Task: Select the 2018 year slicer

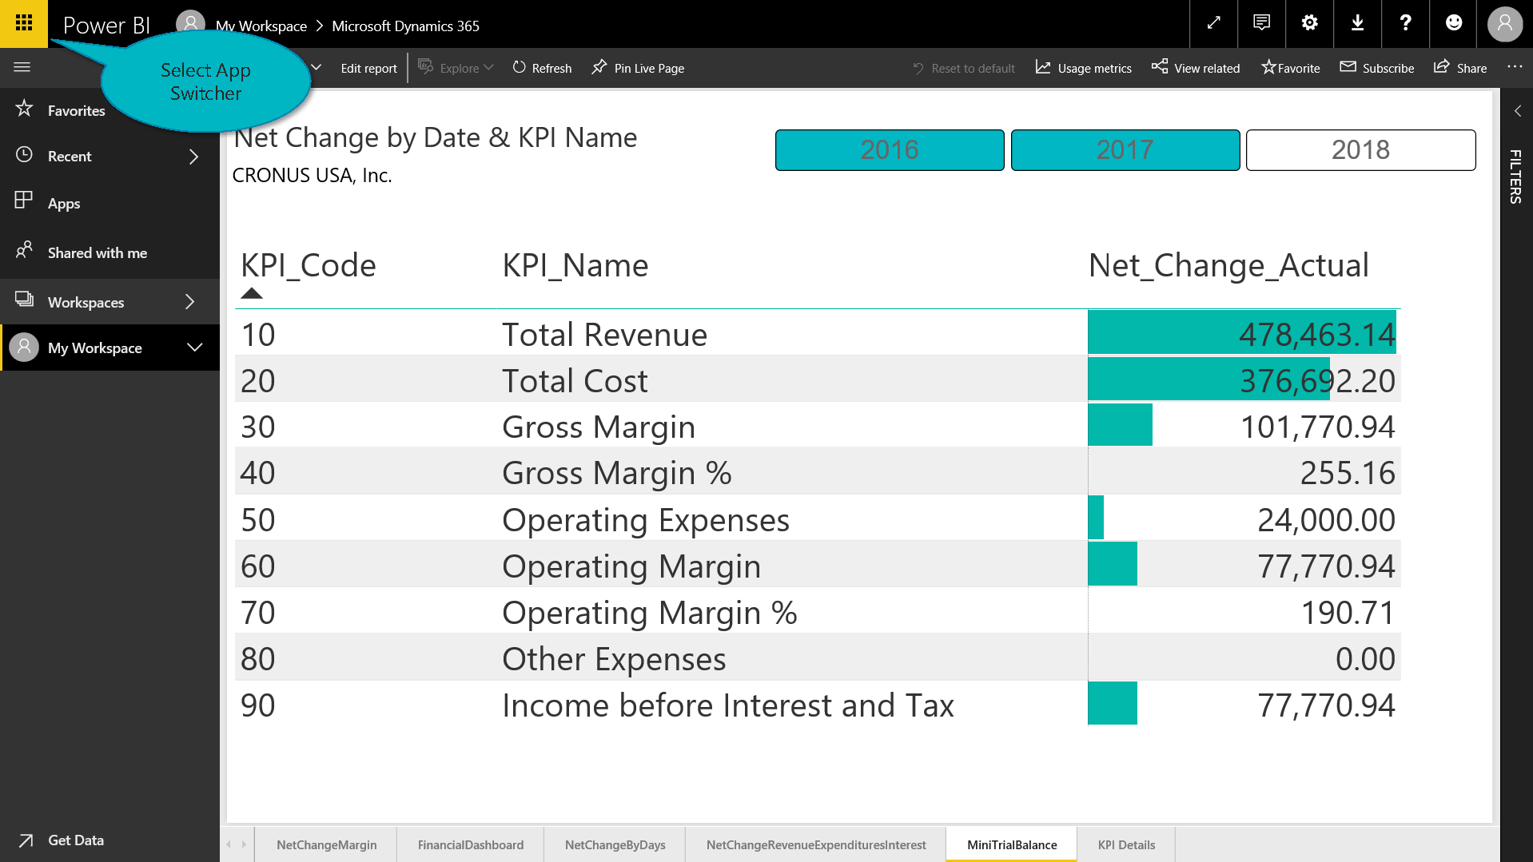Action: [x=1360, y=149]
